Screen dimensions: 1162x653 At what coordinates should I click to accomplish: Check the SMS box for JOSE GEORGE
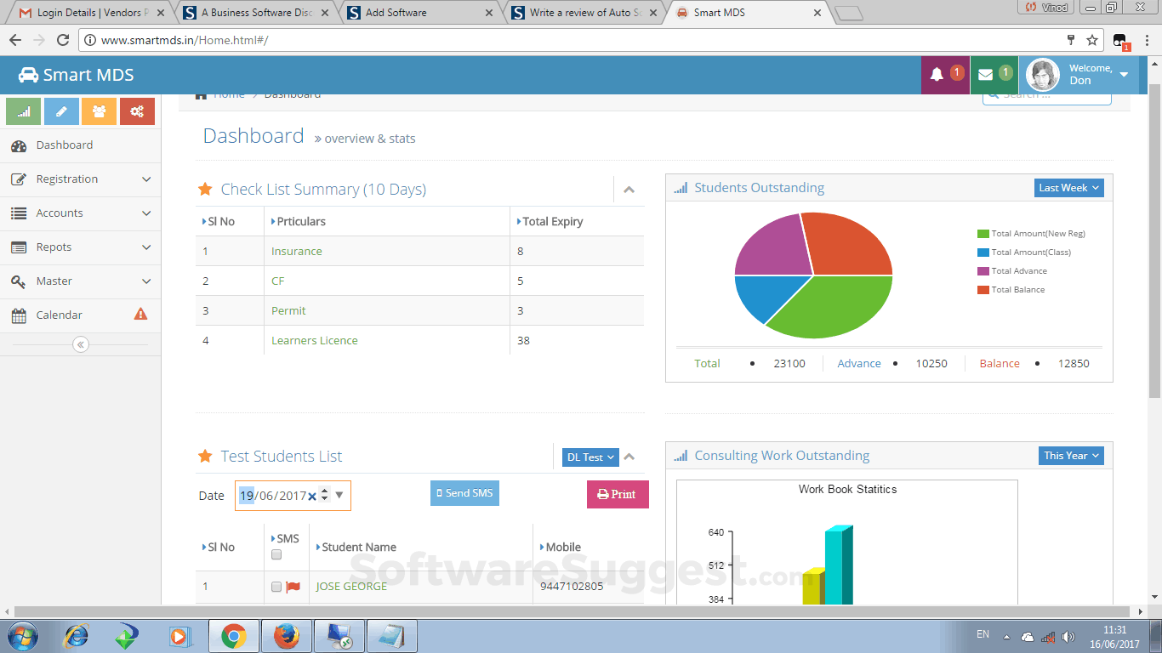point(276,587)
